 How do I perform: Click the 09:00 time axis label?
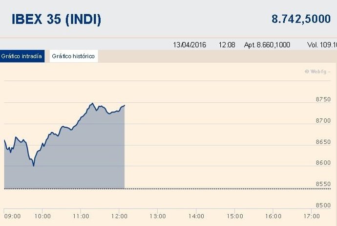tap(12, 216)
